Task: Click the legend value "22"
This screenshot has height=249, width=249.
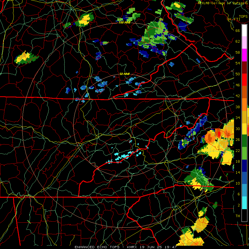Action: (238, 151)
